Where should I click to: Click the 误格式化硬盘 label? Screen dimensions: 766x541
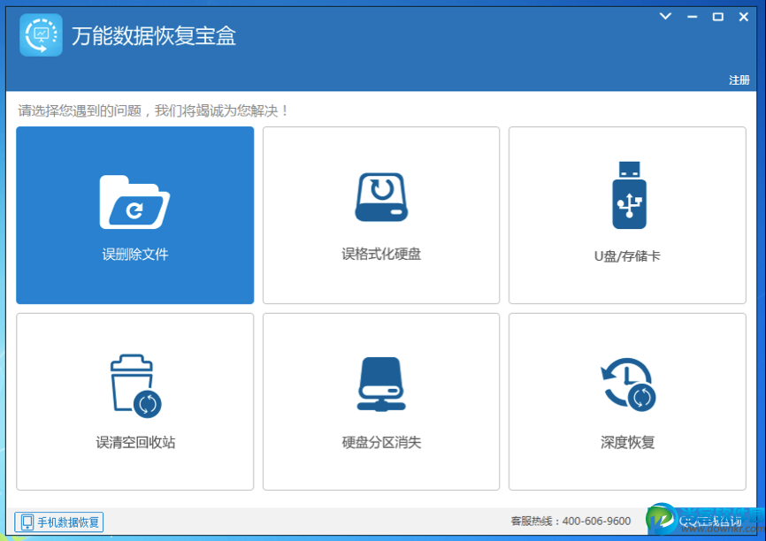click(381, 255)
